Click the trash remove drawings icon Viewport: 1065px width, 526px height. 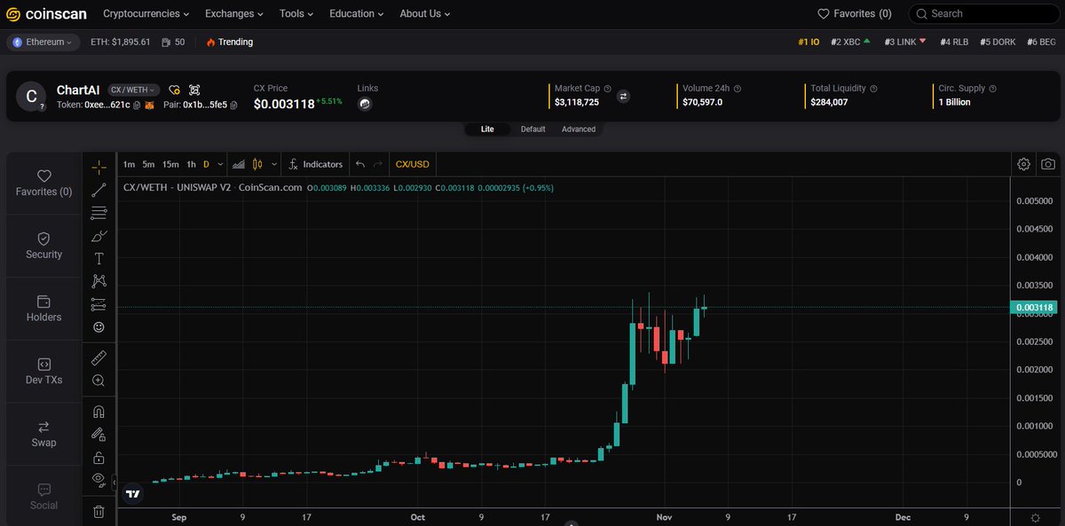(x=99, y=511)
